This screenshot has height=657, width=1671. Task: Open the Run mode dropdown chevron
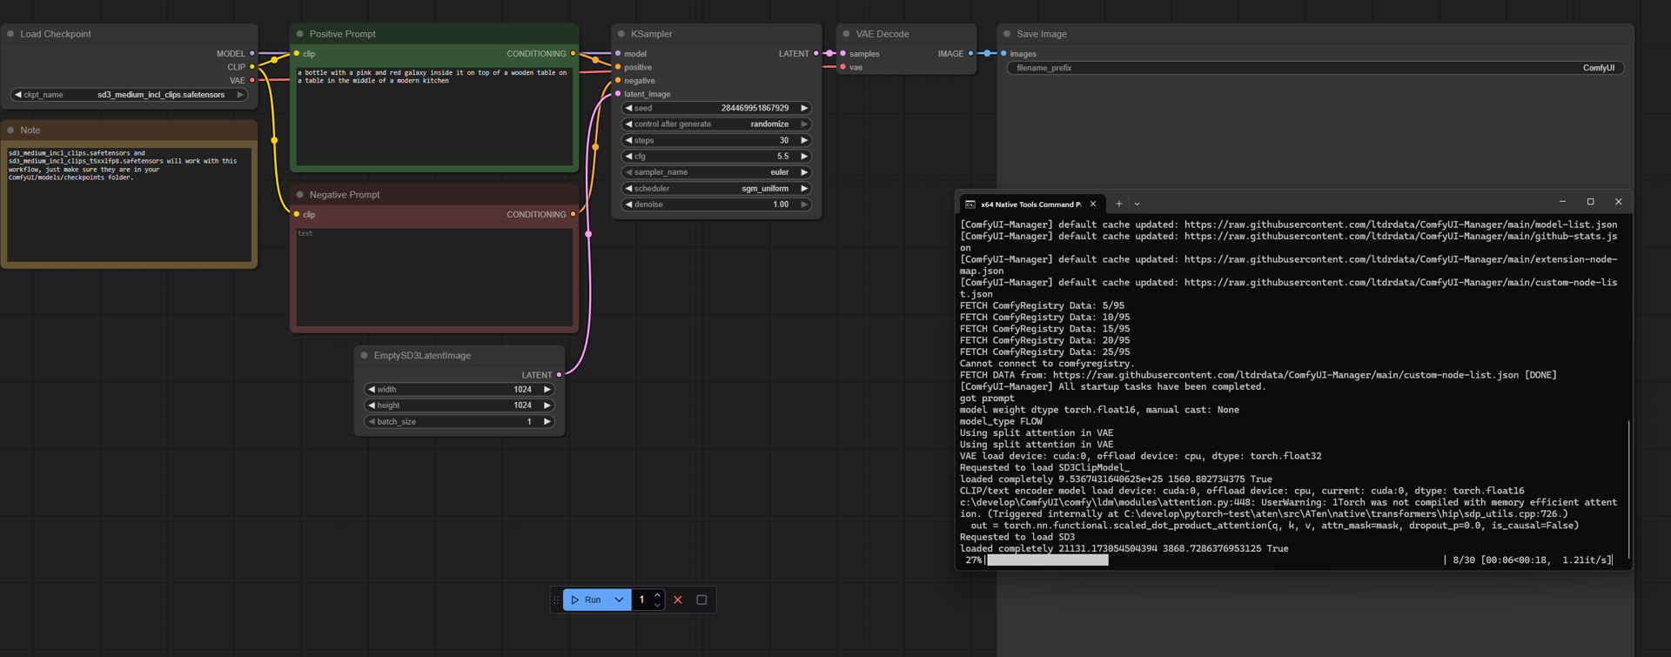coord(619,600)
